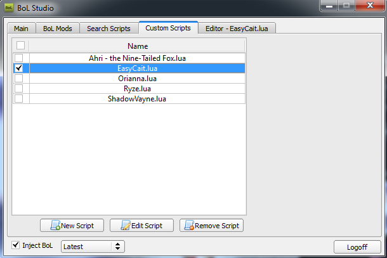The height and width of the screenshot is (258, 387).
Task: Click the Edit Script pencil icon
Action: click(x=126, y=225)
